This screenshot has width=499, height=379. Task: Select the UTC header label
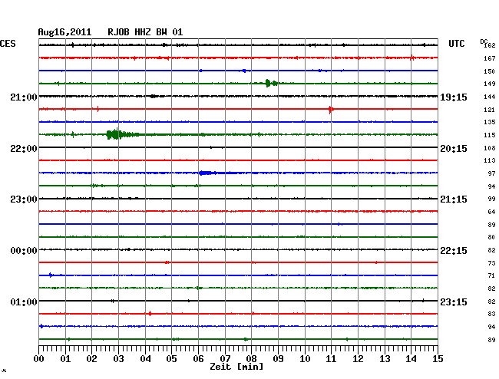[457, 44]
